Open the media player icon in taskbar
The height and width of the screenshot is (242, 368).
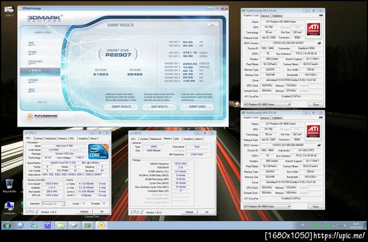(x=47, y=225)
